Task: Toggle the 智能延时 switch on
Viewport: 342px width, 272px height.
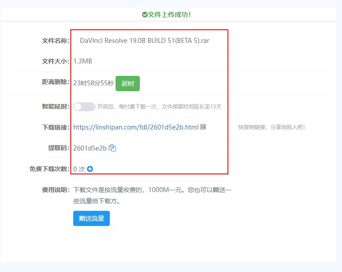Action: click(x=84, y=107)
